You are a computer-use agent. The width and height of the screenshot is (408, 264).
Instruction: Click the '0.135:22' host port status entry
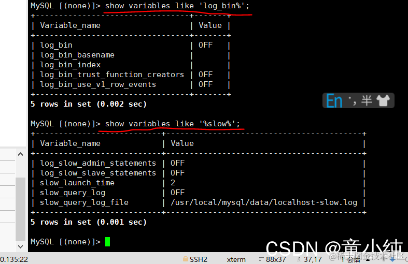tap(14, 259)
